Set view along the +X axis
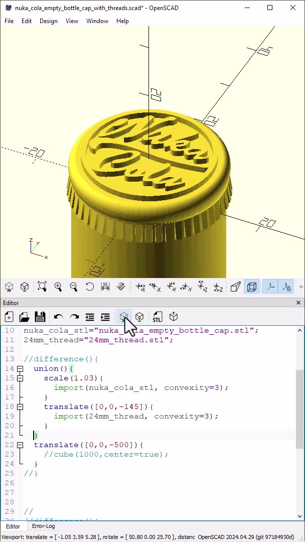 coord(140,287)
